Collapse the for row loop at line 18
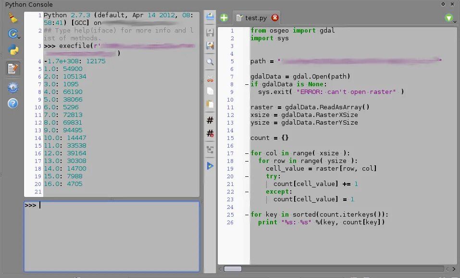This screenshot has height=278, width=460. click(247, 161)
